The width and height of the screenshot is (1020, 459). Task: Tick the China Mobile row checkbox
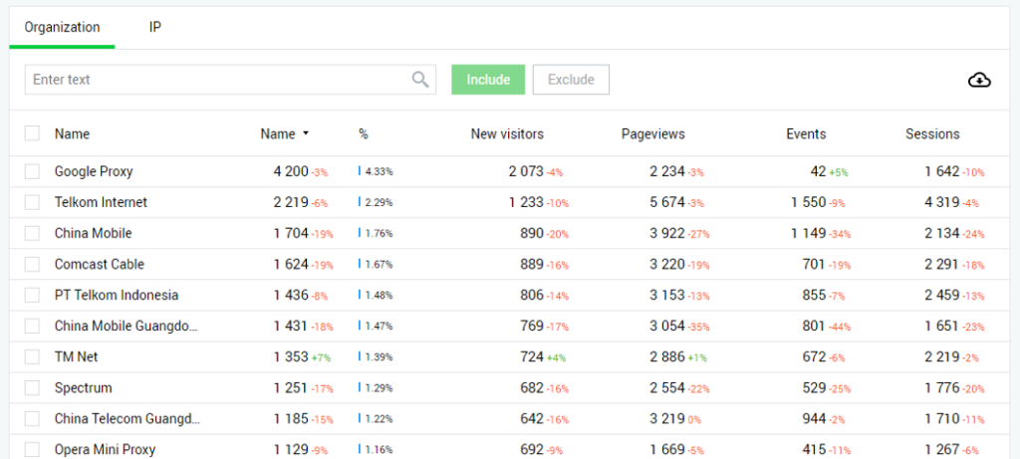32,233
